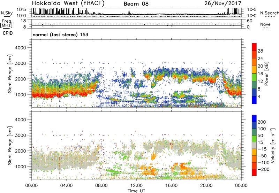
Task: Click the '200' velocity colorbar tick label
Action: click(x=262, y=122)
